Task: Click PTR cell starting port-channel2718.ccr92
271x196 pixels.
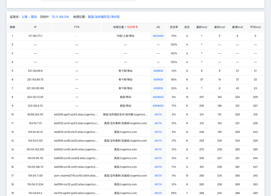Action: click(x=77, y=176)
